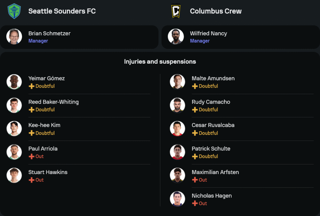Screen dimensions: 320x216
Task: View Patrick Schulte's player details
Action: [x=211, y=149]
